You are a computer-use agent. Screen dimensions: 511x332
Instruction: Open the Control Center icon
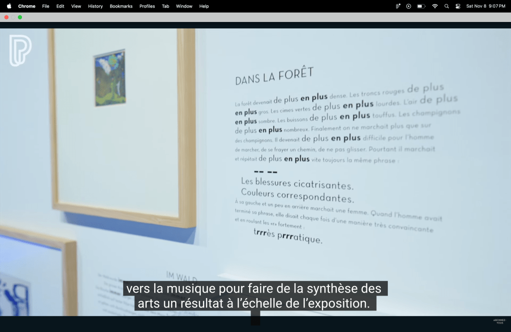458,6
